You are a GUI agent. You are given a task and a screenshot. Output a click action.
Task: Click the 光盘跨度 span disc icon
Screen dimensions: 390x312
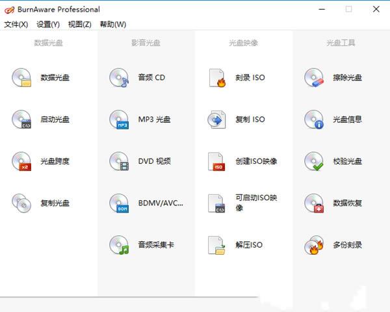[x=21, y=161]
